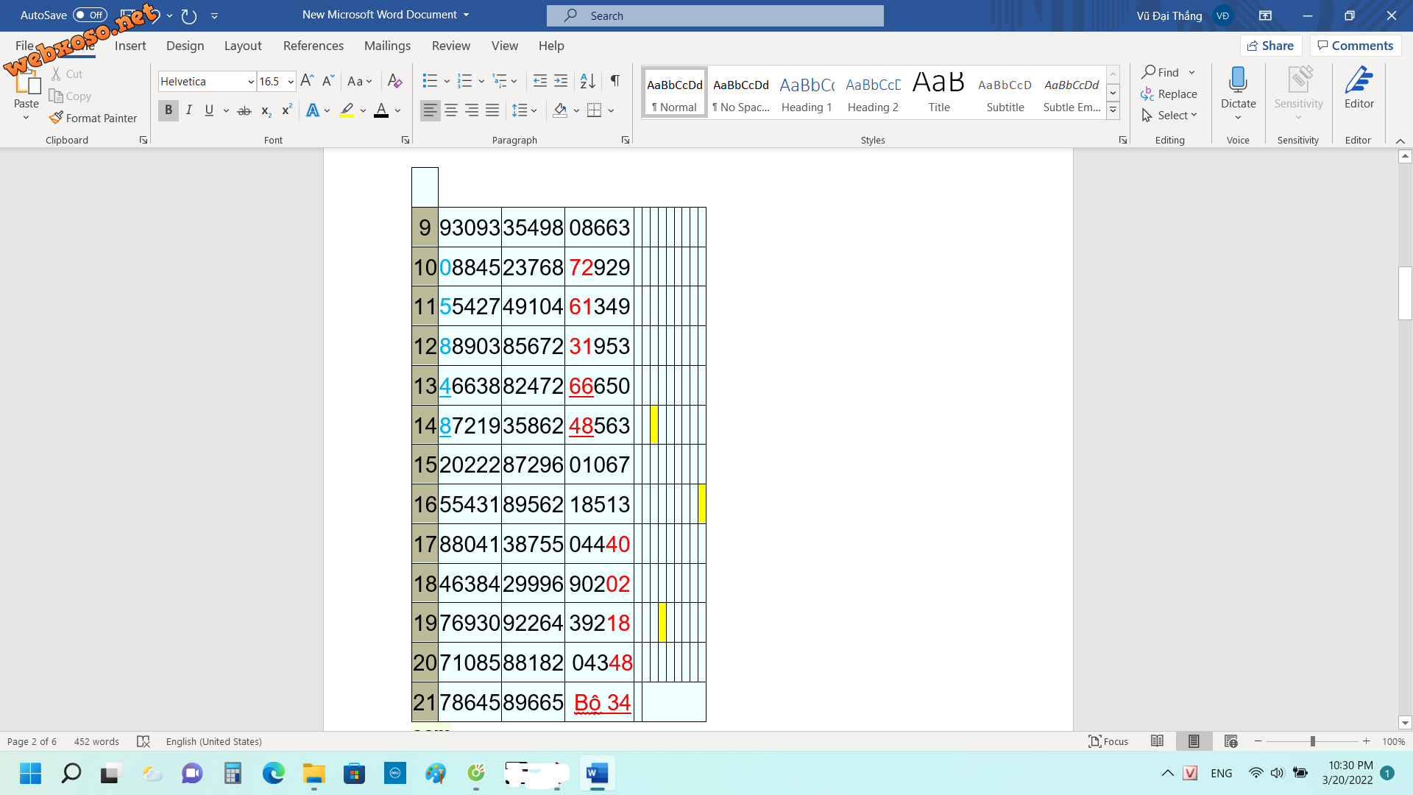Screen dimensions: 1413x795
Task: Open the Mailings tab
Action: pyautogui.click(x=387, y=46)
